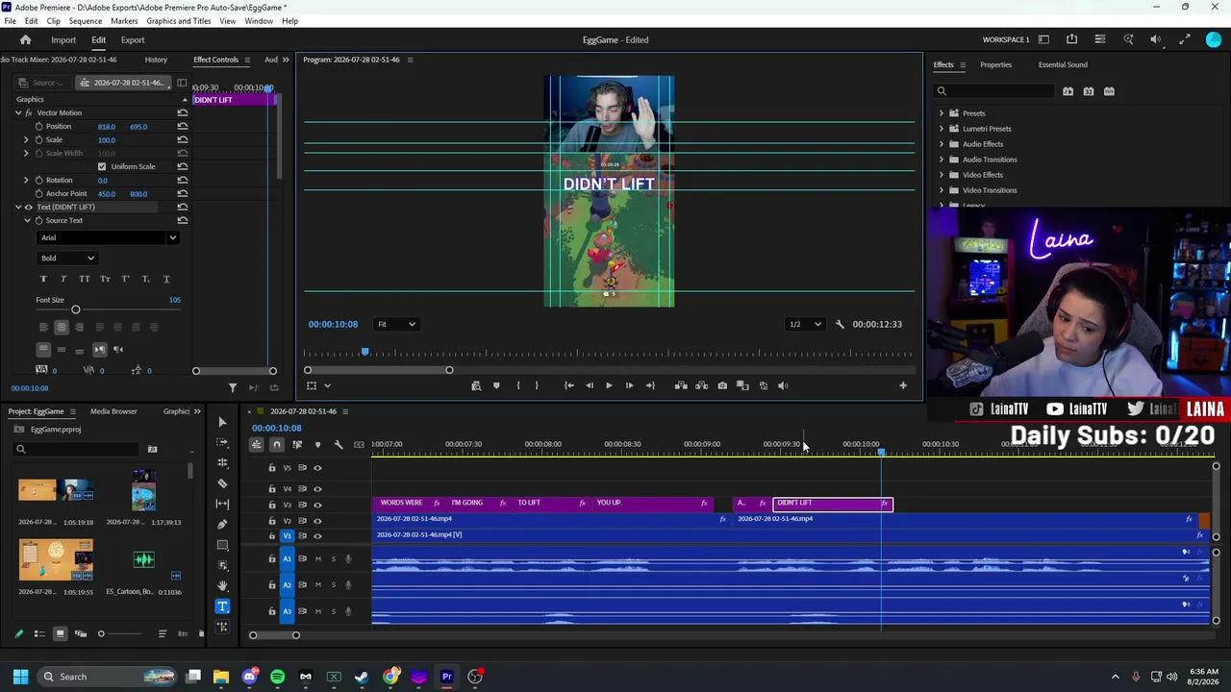Reset the Position parameter
Viewport: 1231px width, 692px height.
point(182,126)
